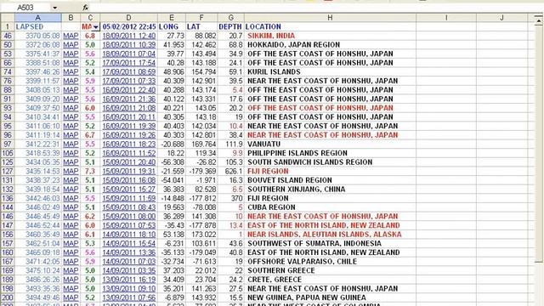Open MAP link for Crete, Greece row

(71, 280)
